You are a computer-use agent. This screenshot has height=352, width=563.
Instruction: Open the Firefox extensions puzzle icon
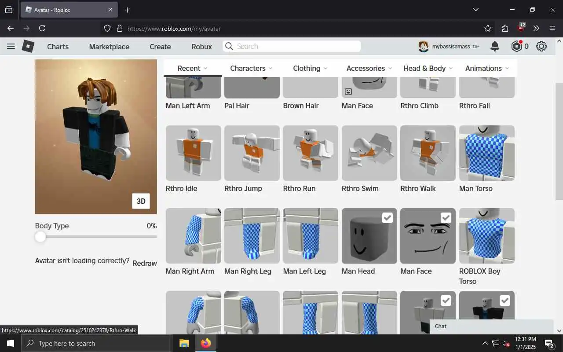point(505,28)
